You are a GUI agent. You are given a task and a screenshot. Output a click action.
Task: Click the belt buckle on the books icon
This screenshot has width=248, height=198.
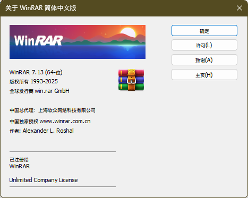point(131,81)
